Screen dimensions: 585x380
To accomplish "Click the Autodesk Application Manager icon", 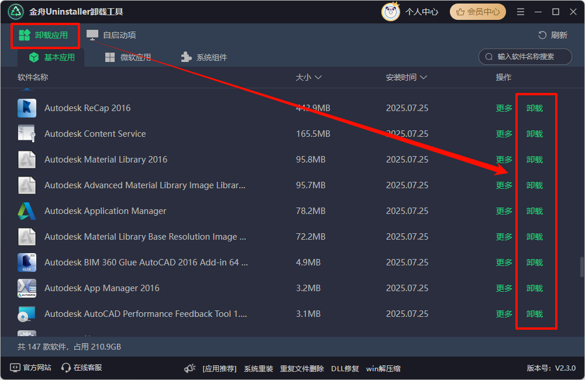I will point(27,211).
